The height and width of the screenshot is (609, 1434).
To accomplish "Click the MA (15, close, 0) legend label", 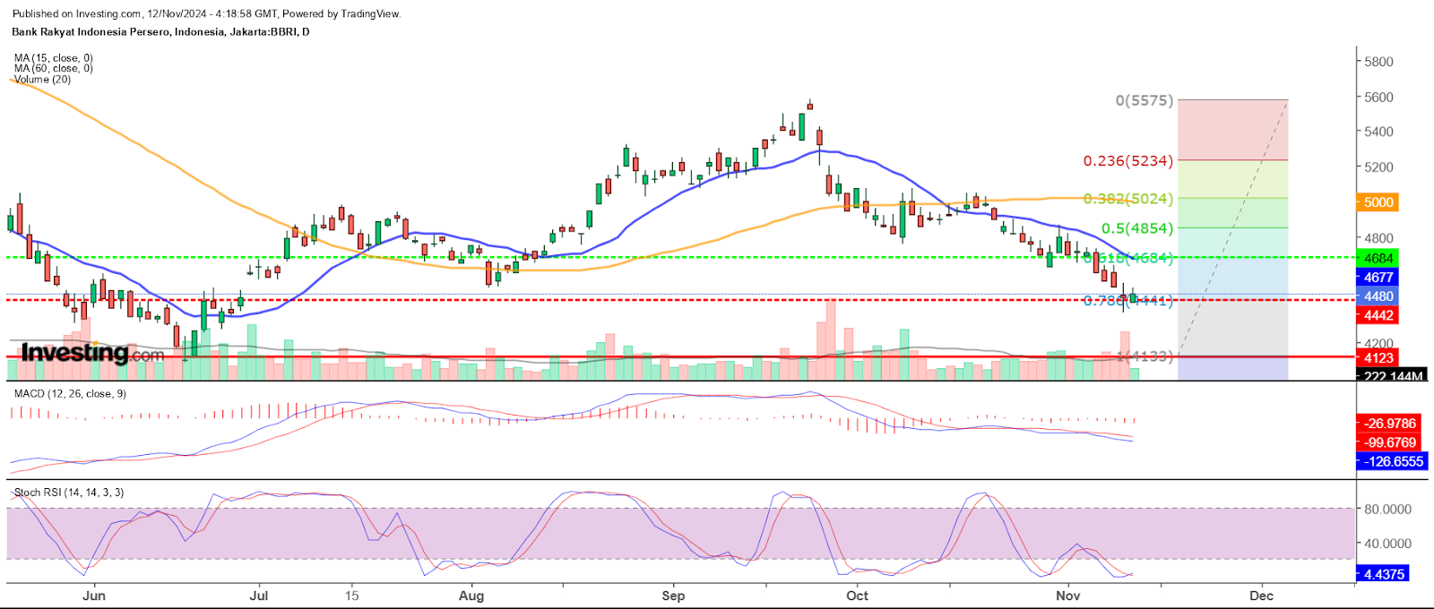I will (53, 58).
